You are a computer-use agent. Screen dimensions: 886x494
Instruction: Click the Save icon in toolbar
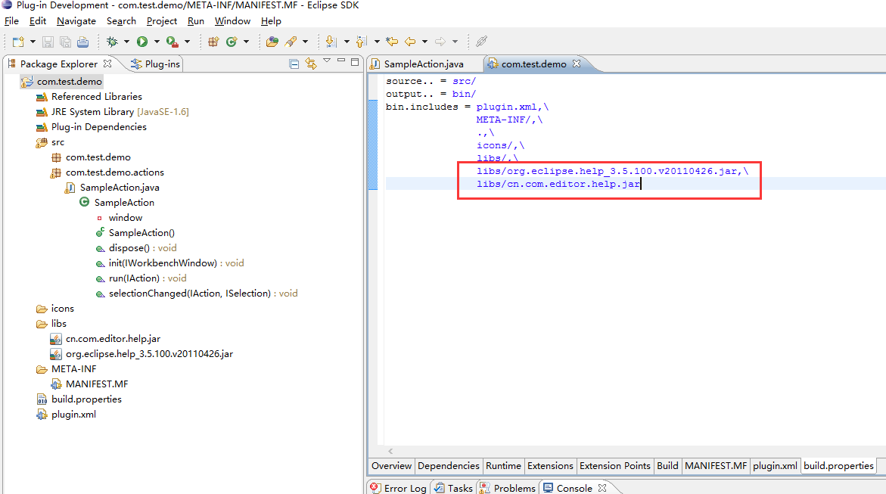(48, 42)
